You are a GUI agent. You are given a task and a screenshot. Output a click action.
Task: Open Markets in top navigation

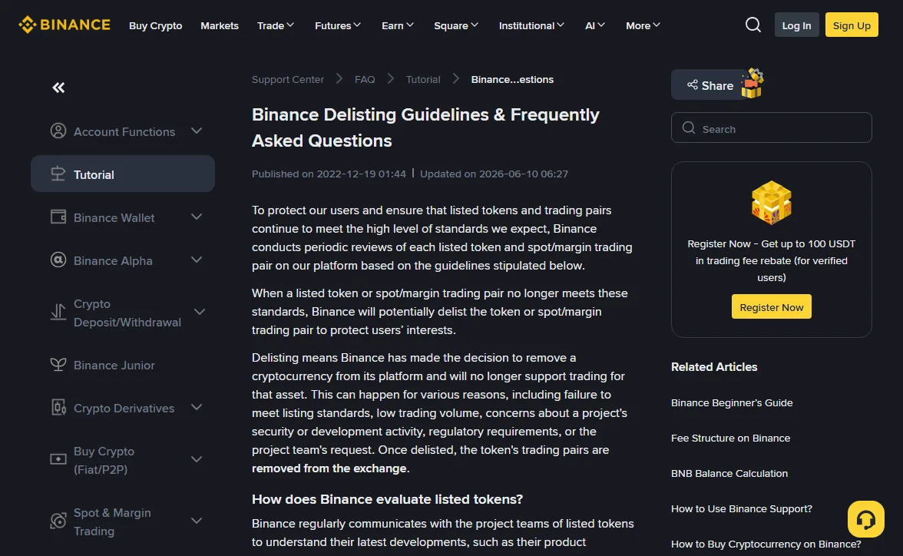(x=220, y=25)
